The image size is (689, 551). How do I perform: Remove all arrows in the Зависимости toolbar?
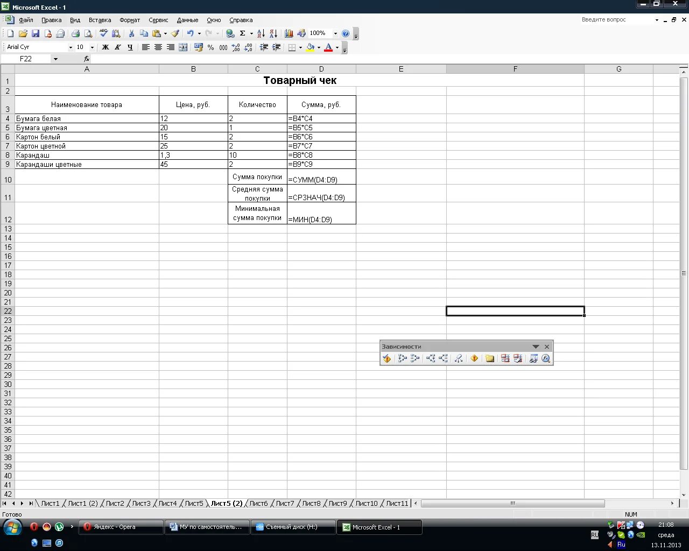coord(459,358)
